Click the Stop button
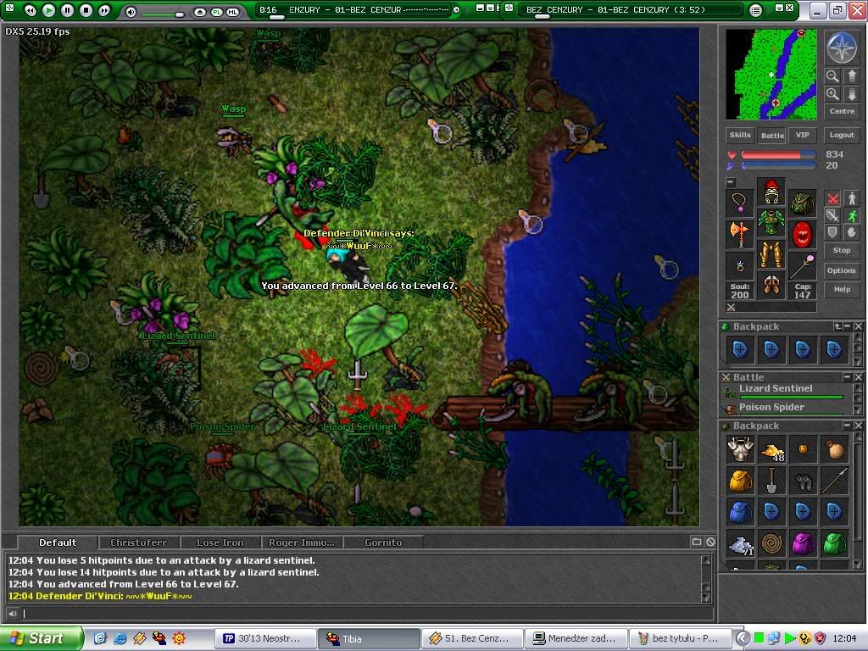This screenshot has width=868, height=651. (x=842, y=250)
